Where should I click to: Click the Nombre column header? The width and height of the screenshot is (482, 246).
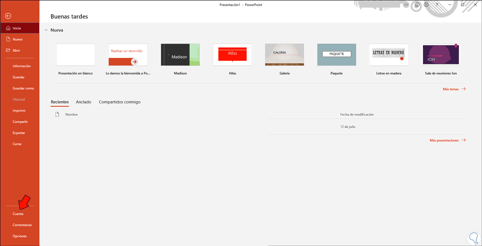71,114
